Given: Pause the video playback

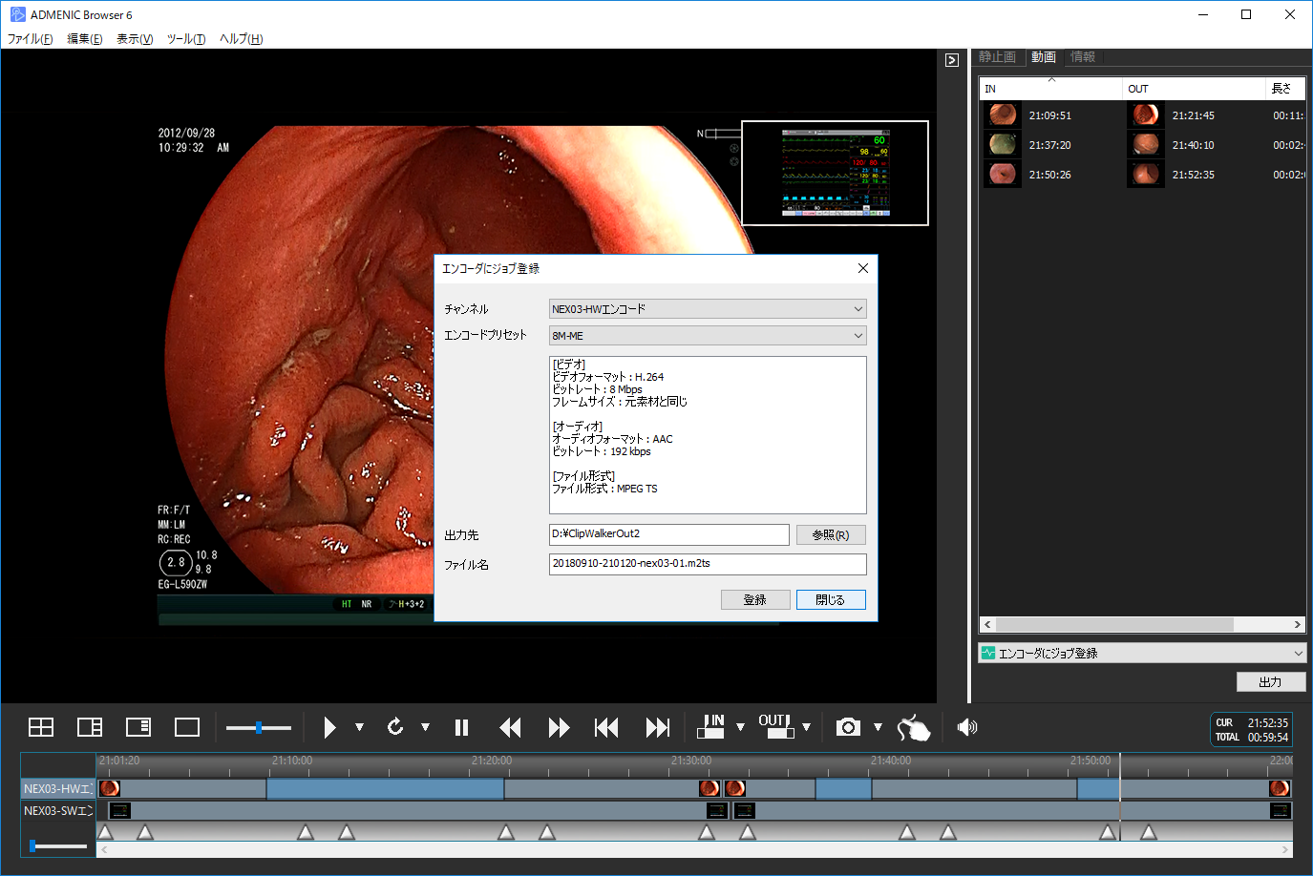Looking at the screenshot, I should [x=461, y=728].
